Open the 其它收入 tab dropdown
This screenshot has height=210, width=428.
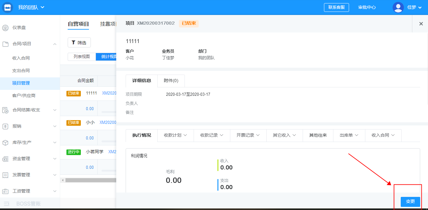284,135
